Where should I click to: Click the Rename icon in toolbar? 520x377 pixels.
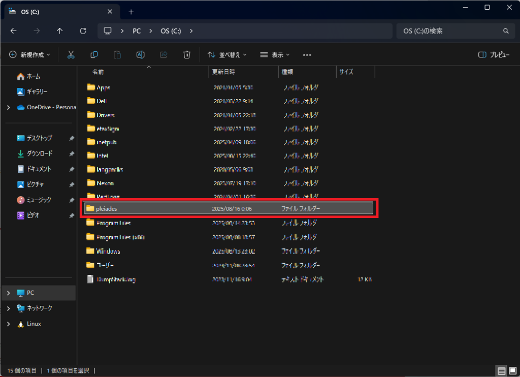(x=141, y=54)
